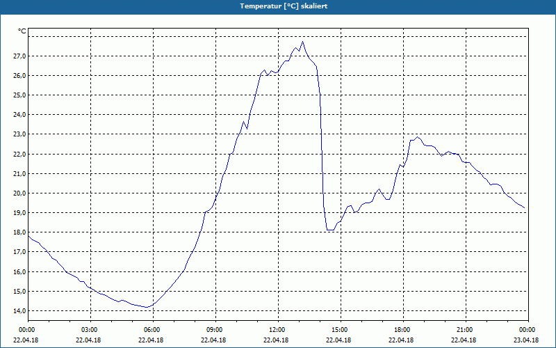Screen dimensions: 556x348
Task: Click the 21,0 axis label
Action: point(19,173)
